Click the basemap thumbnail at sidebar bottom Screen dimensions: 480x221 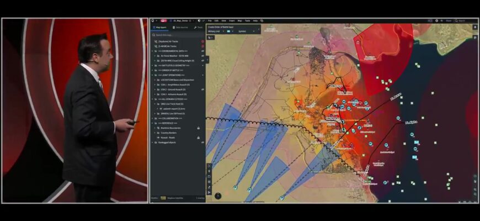coord(163,198)
